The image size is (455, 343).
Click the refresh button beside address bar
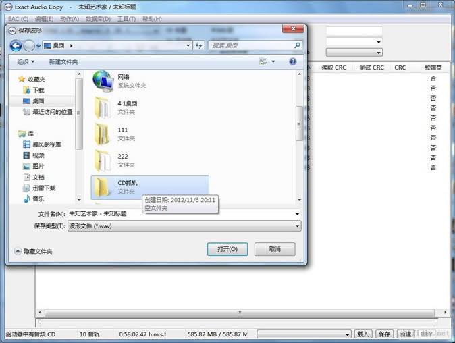(x=198, y=45)
